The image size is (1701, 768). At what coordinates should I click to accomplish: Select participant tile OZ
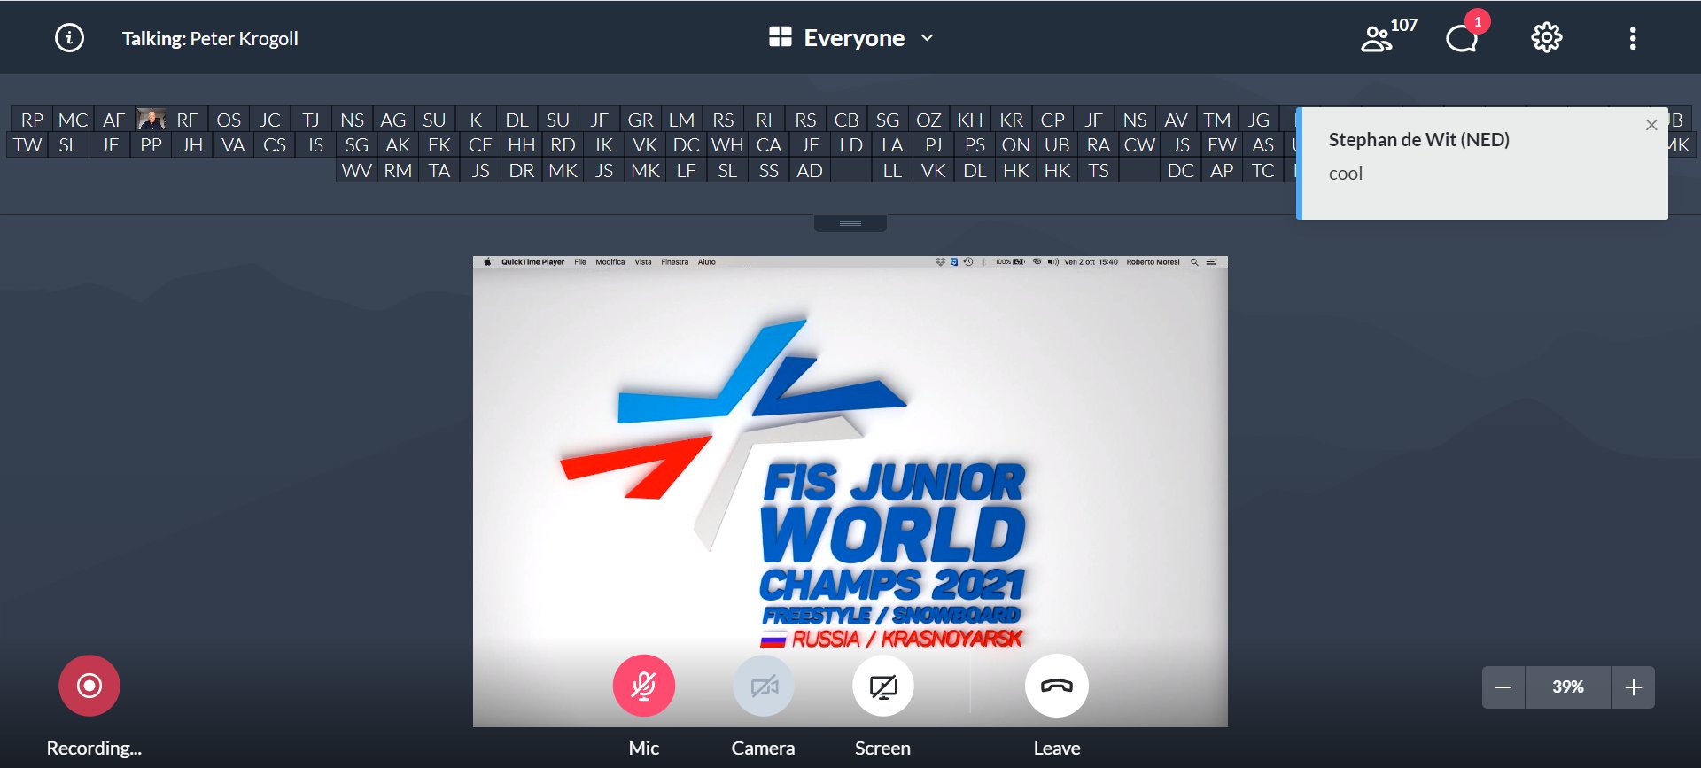[928, 120]
